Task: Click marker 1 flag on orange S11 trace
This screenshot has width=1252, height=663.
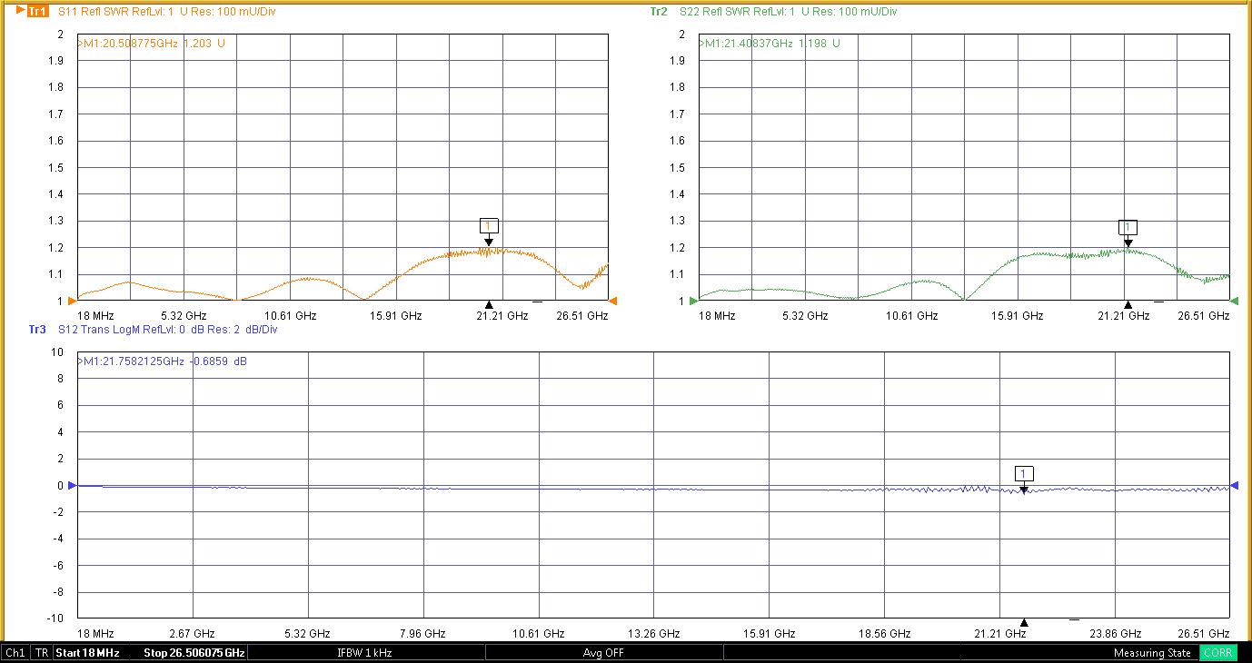Action: pos(489,226)
